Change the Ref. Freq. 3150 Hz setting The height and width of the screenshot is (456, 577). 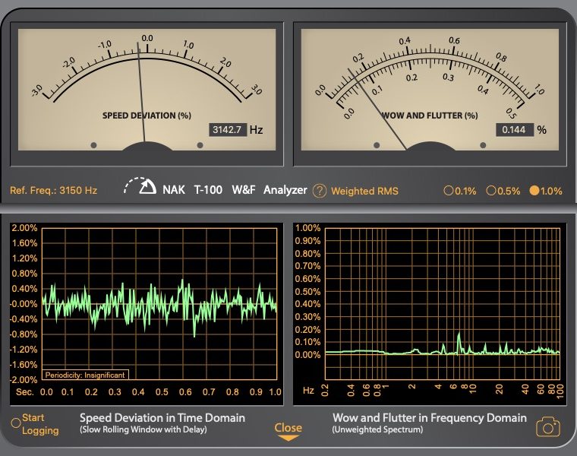(53, 191)
